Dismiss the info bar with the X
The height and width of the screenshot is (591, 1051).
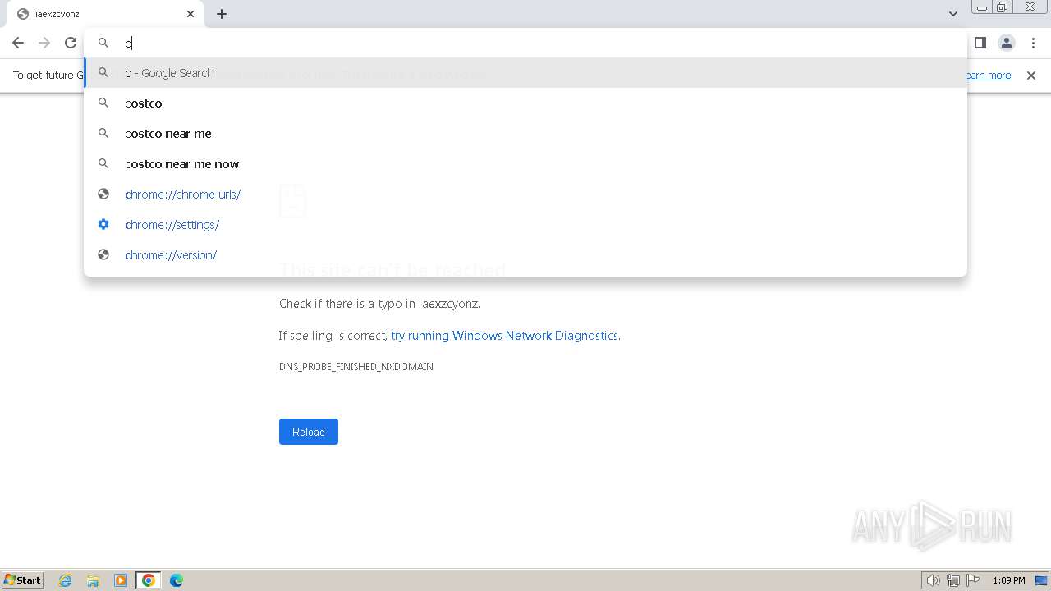1031,76
